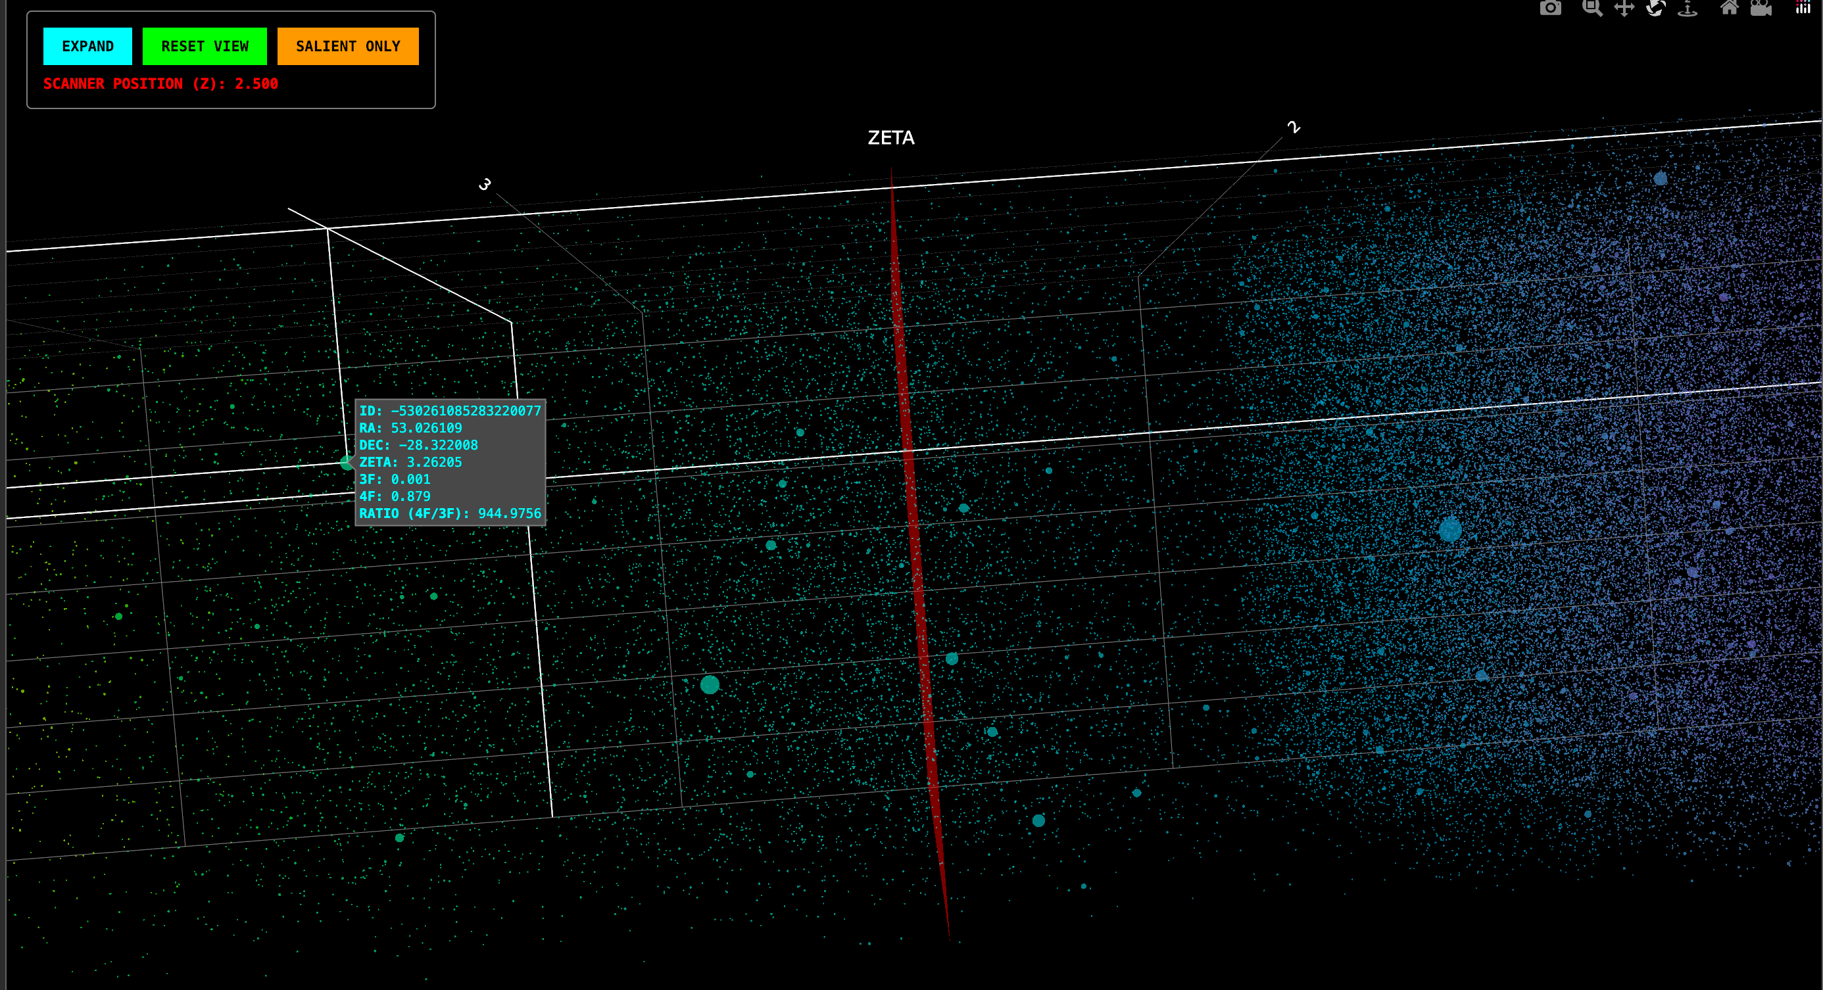Click the green RESET VIEW button

(x=205, y=46)
